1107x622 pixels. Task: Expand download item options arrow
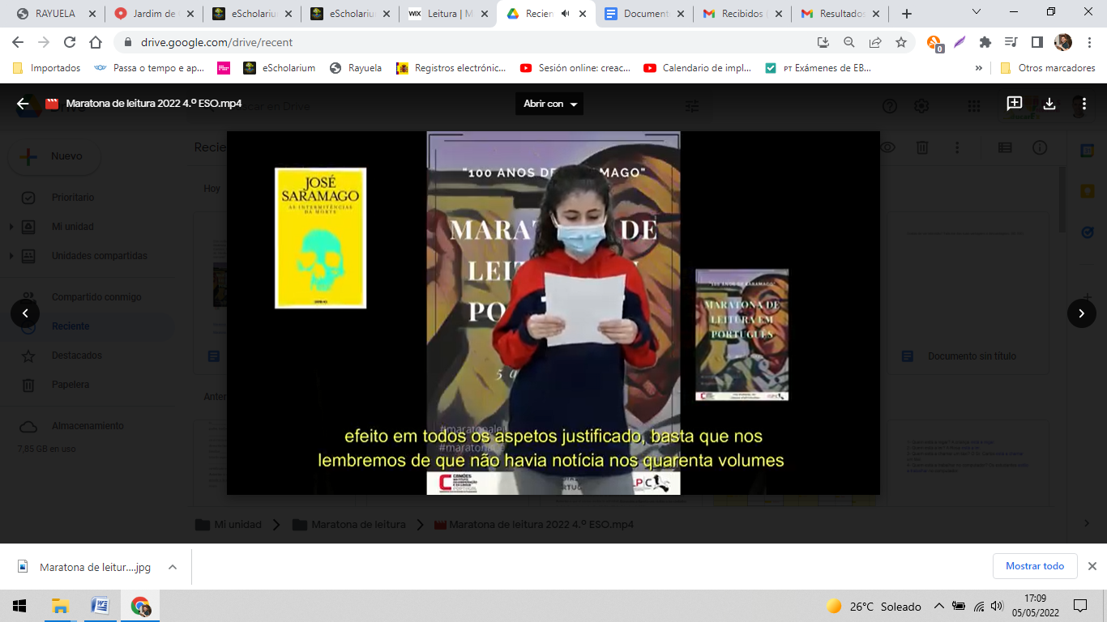pyautogui.click(x=173, y=567)
